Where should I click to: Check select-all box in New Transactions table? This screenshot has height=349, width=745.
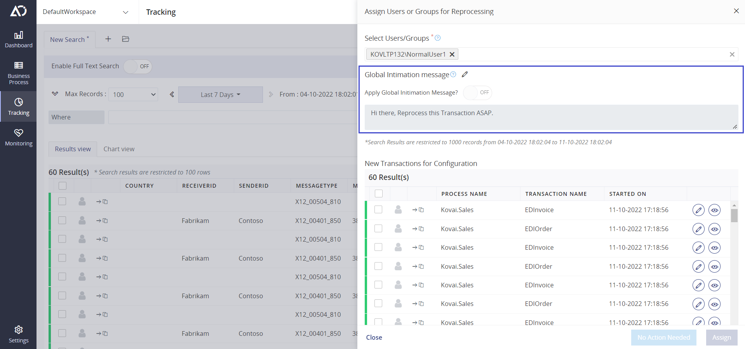(379, 194)
